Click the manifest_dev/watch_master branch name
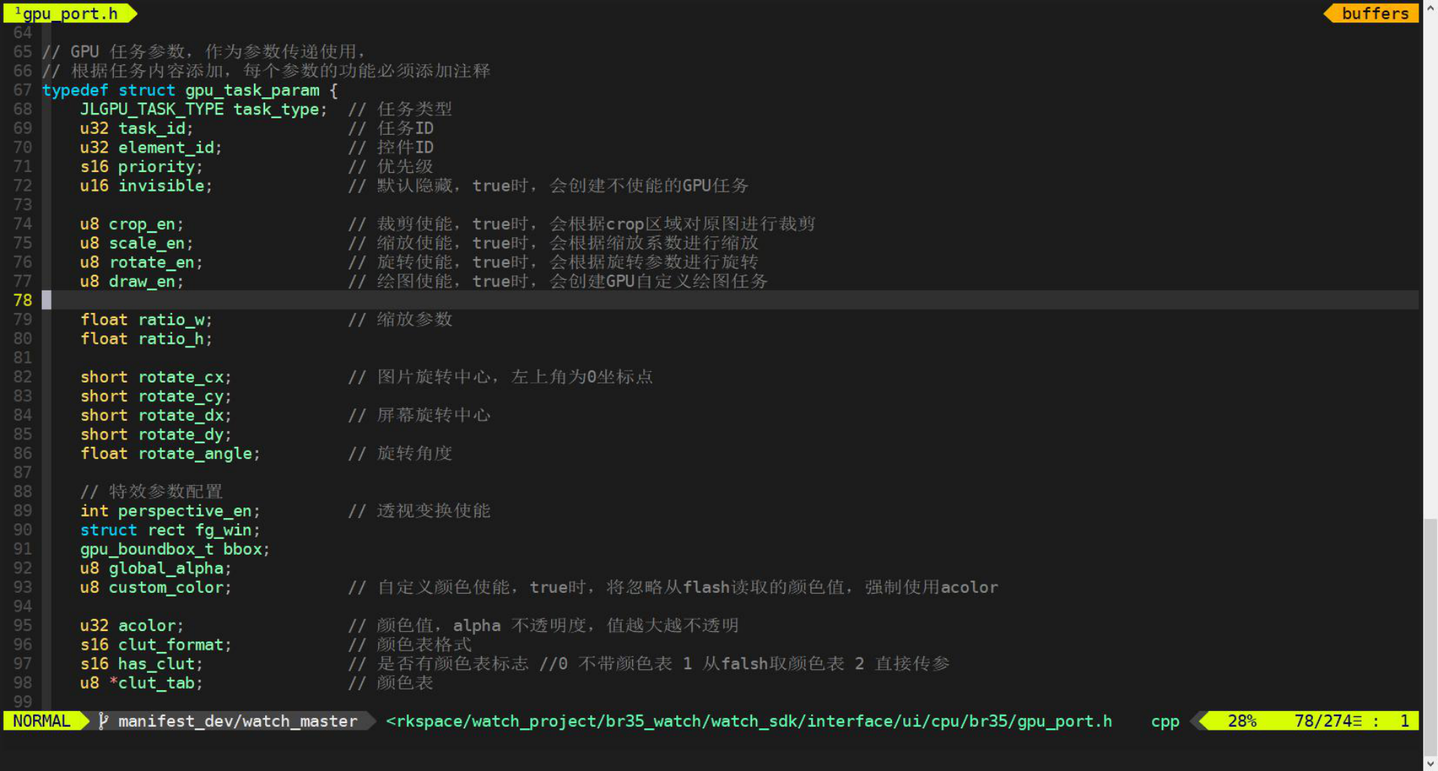1438x771 pixels. pyautogui.click(x=237, y=721)
